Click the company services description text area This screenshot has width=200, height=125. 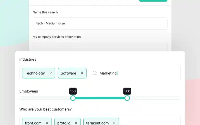[x=100, y=47]
